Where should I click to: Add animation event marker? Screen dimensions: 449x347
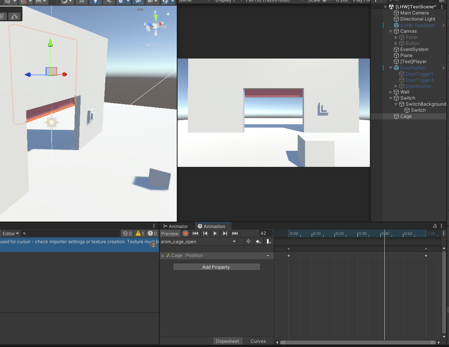[268, 242]
